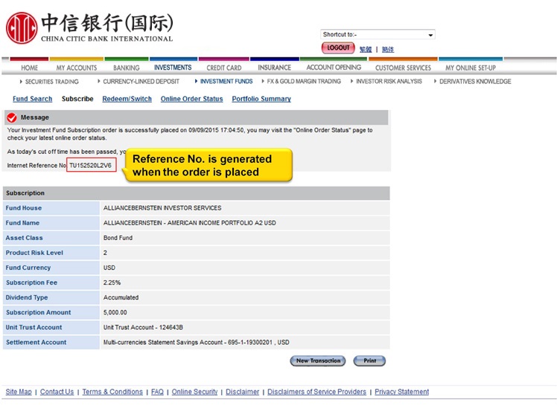Open the ACCOUNT OPENING menu
This screenshot has height=417, width=557.
334,68
